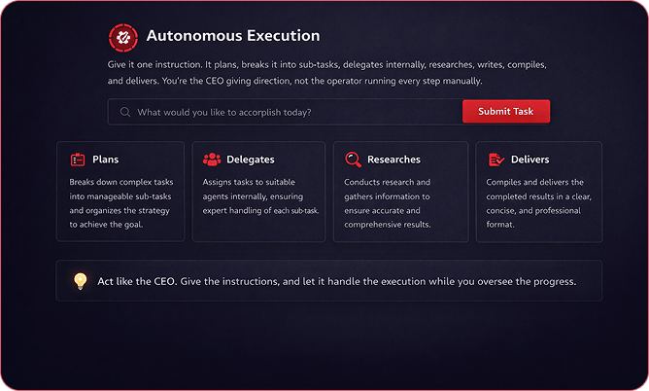The width and height of the screenshot is (649, 391).
Task: Click the Researches magnifying glass icon
Action: point(353,160)
